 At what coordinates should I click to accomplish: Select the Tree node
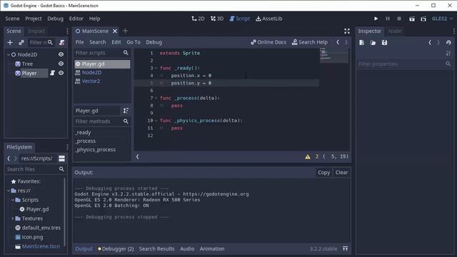pos(27,64)
